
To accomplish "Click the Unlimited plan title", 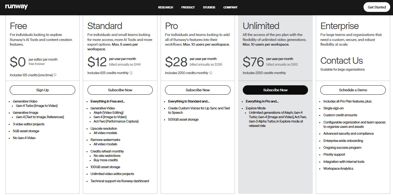I will 261,26.
